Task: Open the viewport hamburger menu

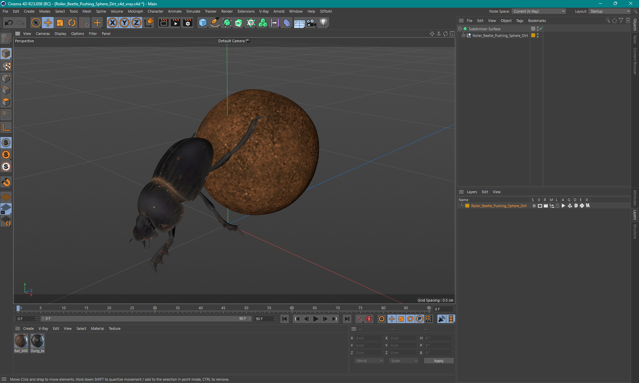Action: click(x=18, y=34)
